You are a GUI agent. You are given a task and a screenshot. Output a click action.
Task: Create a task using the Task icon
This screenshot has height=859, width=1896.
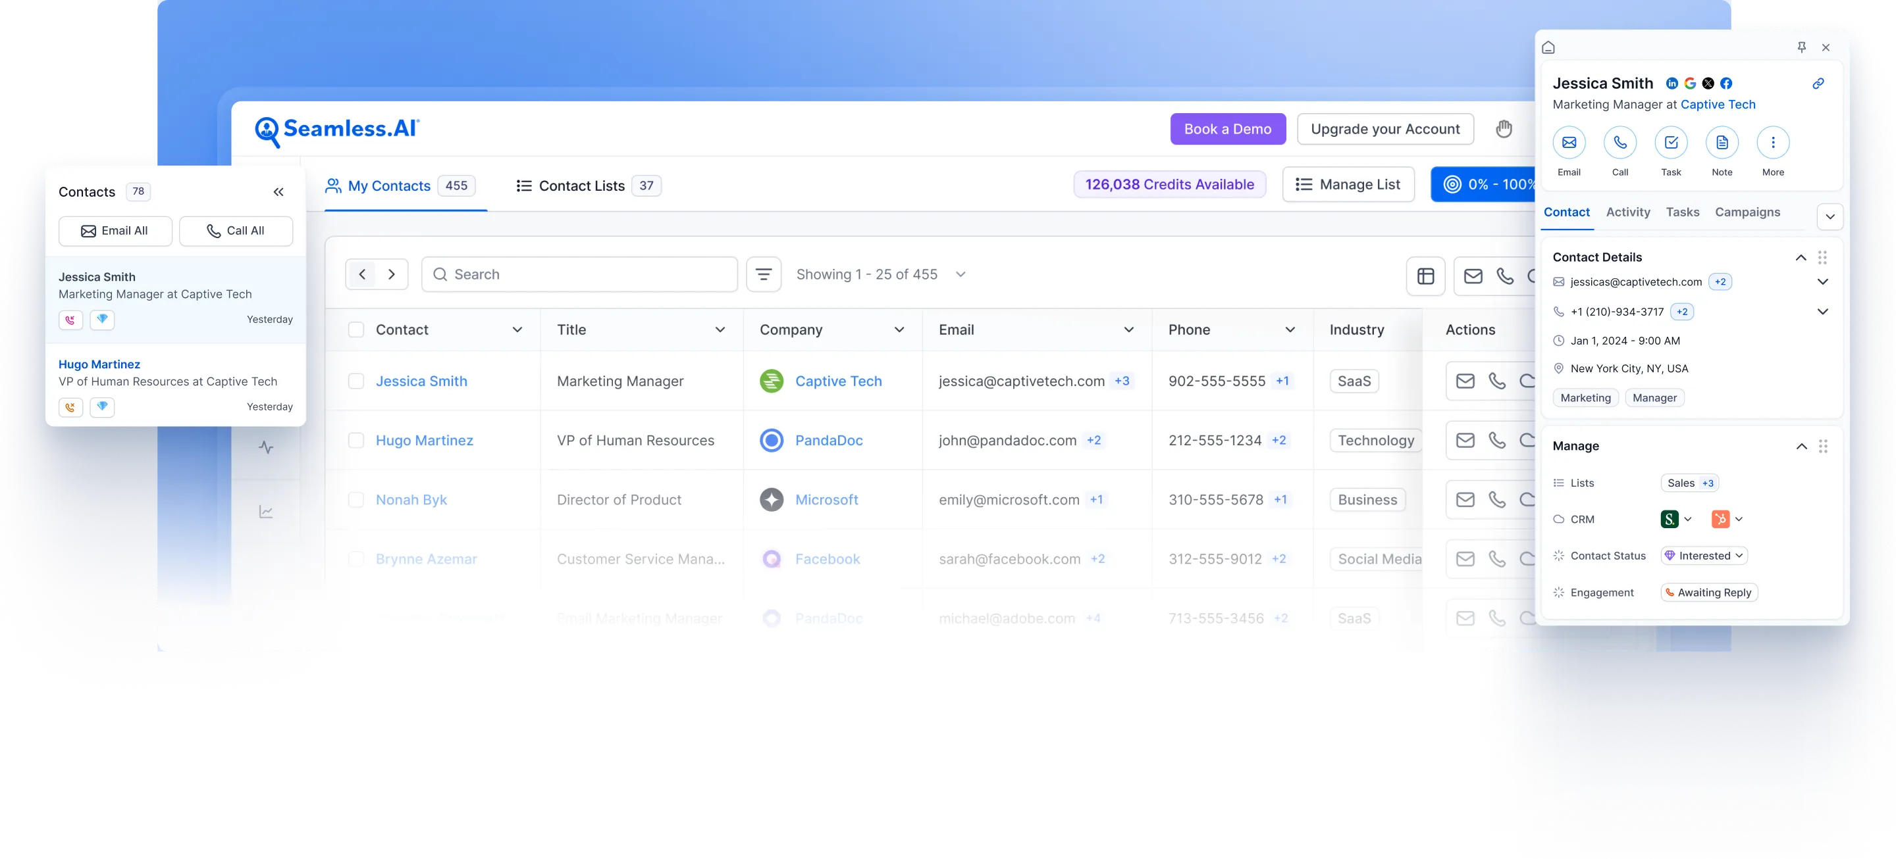tap(1671, 143)
